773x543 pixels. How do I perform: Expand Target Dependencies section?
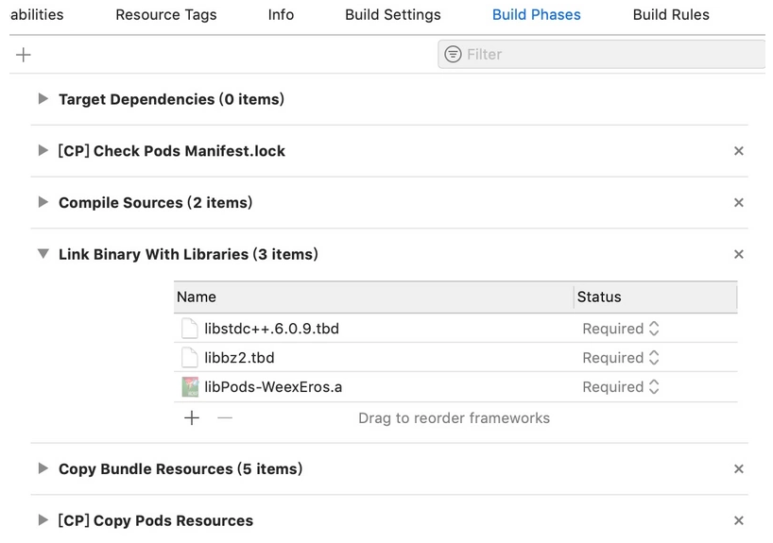point(43,99)
